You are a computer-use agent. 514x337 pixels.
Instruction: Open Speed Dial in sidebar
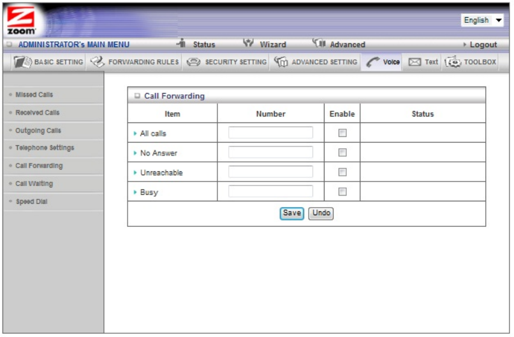tap(31, 202)
